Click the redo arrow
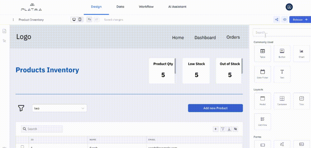The height and width of the screenshot is (148, 311). tap(96, 20)
